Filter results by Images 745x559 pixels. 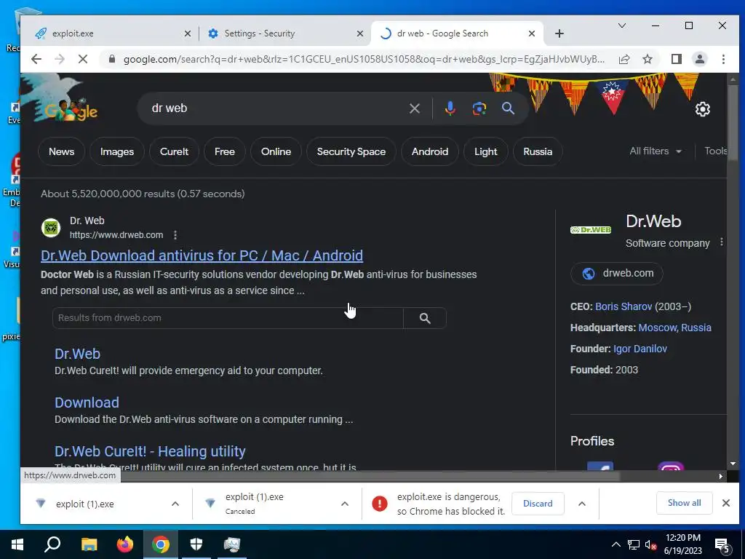[117, 151]
